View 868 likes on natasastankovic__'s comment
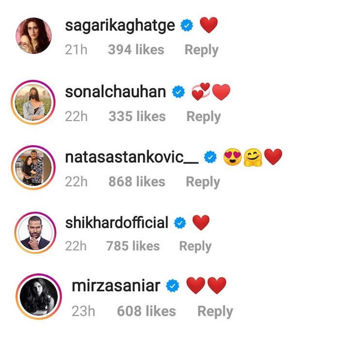 pos(137,182)
